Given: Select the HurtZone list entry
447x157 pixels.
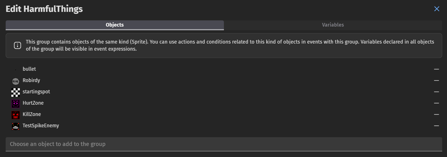Looking at the screenshot, I should 224,103.
